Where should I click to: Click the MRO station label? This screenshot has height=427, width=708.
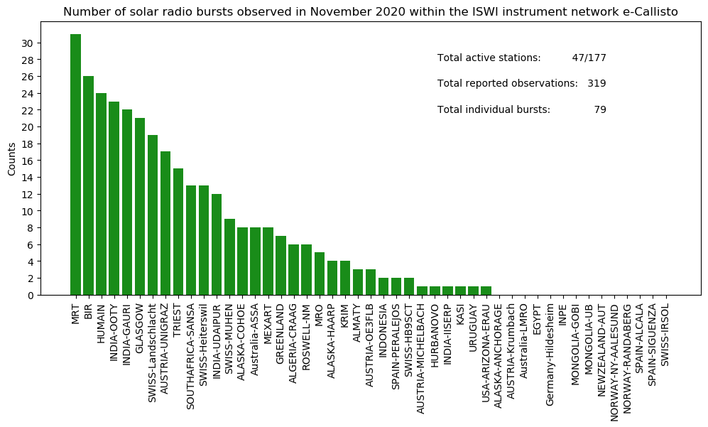tap(319, 315)
